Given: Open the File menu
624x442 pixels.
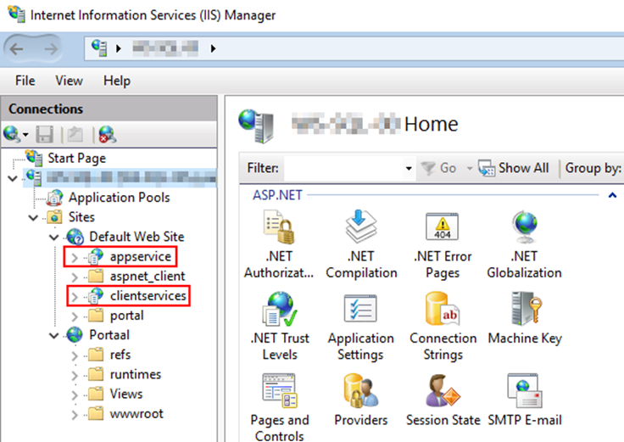Looking at the screenshot, I should (25, 81).
